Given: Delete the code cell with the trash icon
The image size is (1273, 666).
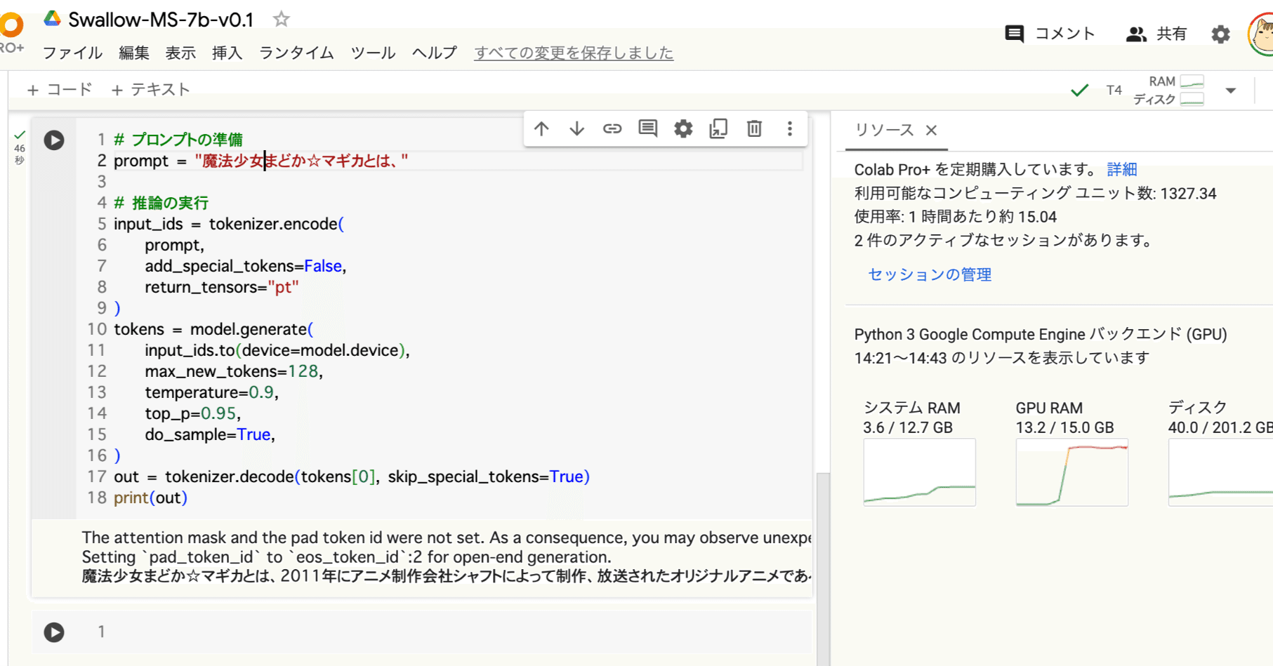Looking at the screenshot, I should pyautogui.click(x=753, y=128).
